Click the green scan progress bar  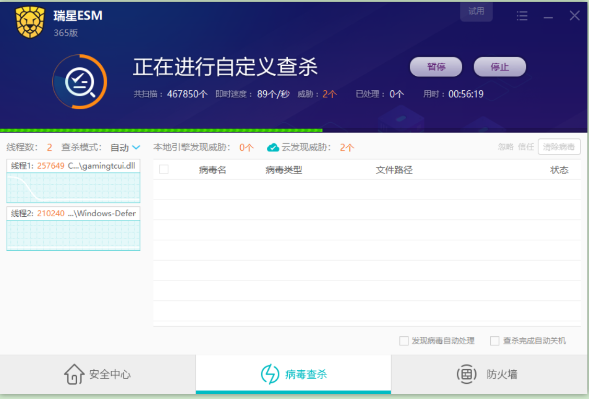pos(161,131)
